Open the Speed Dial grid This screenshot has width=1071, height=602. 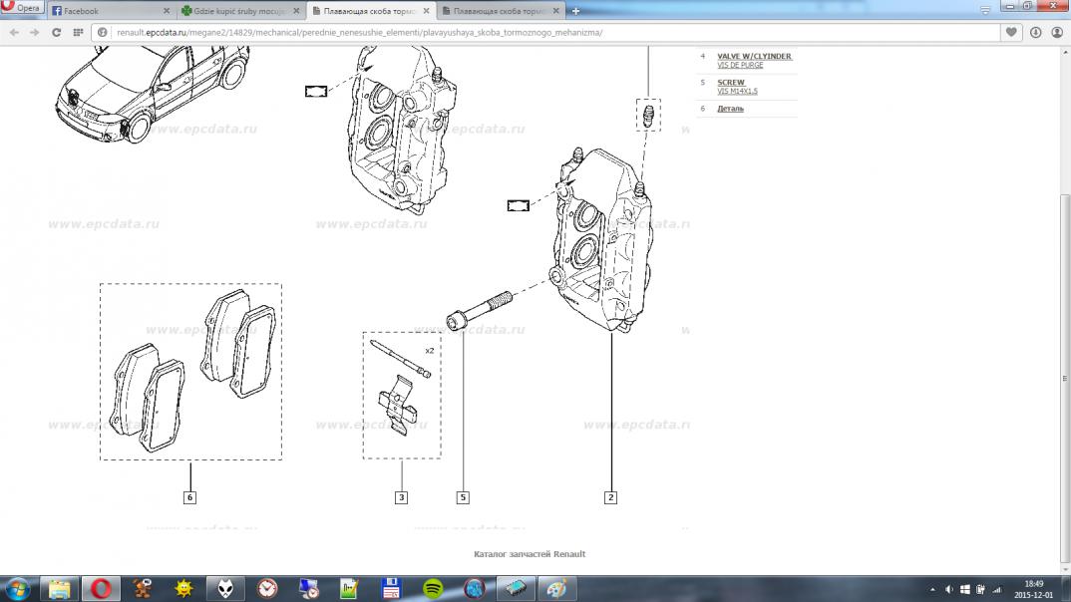click(x=78, y=32)
